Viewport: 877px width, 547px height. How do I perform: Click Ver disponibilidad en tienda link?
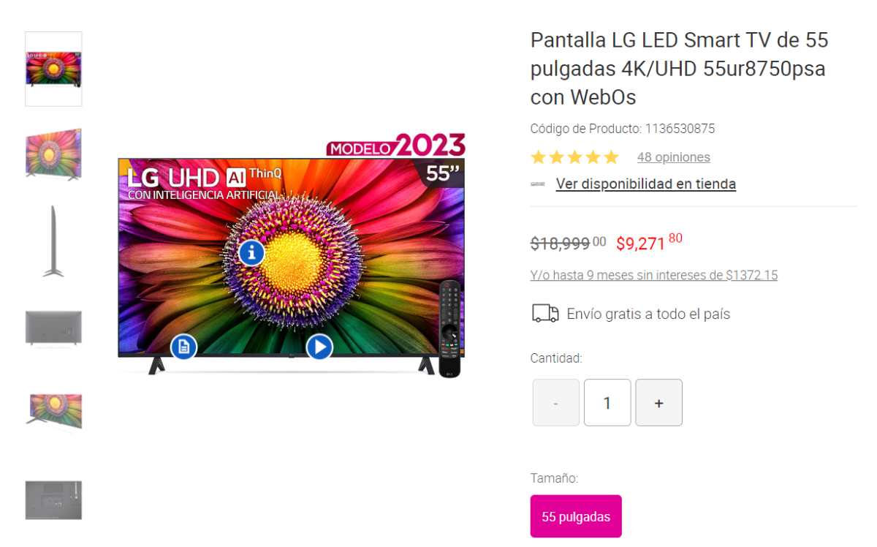(646, 184)
